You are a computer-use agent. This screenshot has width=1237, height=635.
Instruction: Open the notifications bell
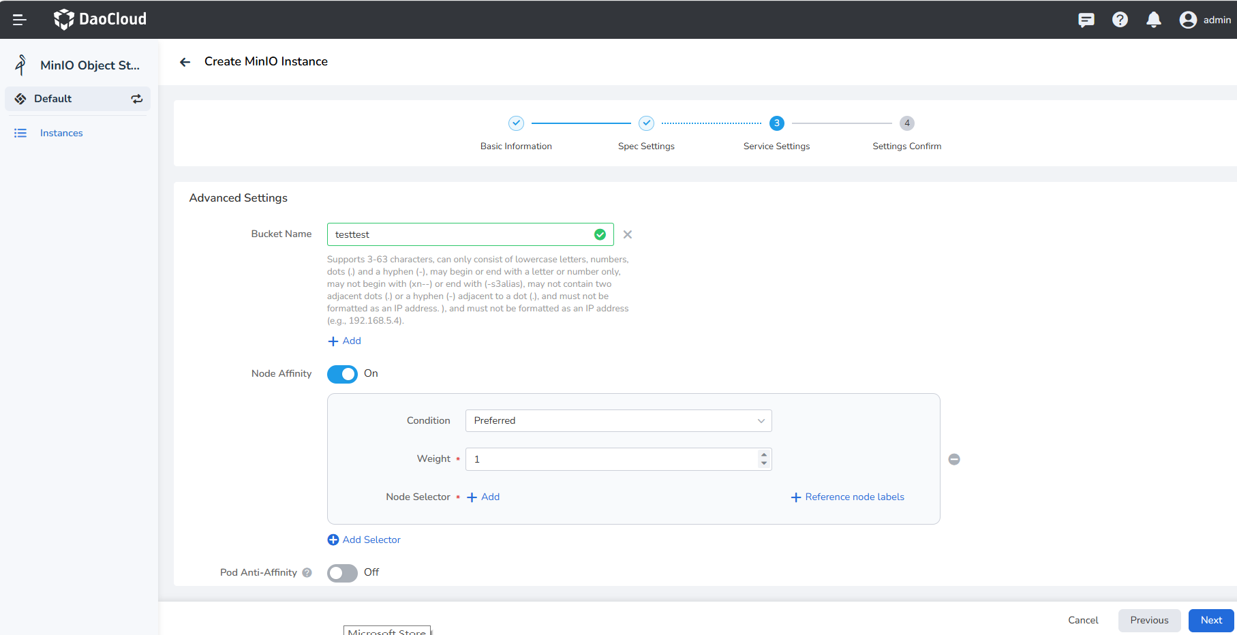(x=1153, y=20)
